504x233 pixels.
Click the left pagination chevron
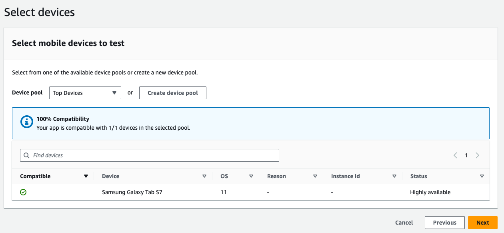coord(455,155)
